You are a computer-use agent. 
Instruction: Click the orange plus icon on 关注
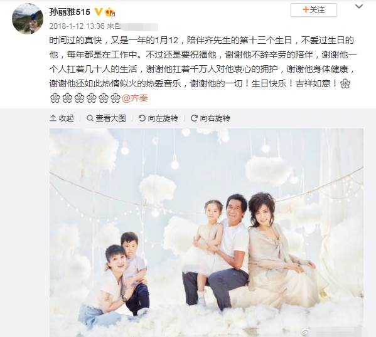click(x=306, y=10)
